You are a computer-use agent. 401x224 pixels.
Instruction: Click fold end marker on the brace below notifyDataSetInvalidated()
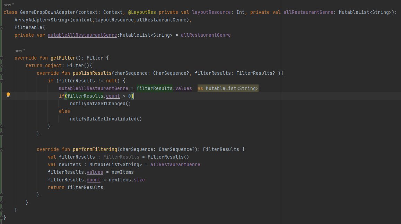point(1,126)
